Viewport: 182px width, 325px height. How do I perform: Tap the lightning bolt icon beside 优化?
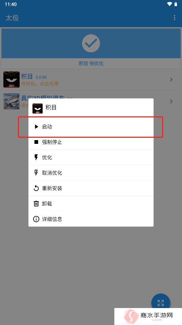click(36, 157)
